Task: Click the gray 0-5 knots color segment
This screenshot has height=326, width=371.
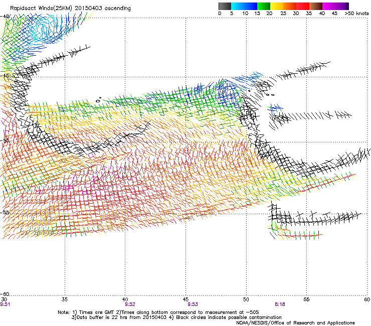Action: pyautogui.click(x=225, y=6)
